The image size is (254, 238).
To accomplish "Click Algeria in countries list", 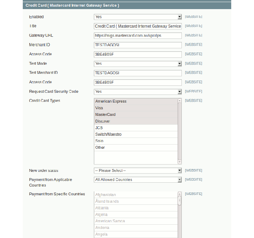I will tap(136, 215).
